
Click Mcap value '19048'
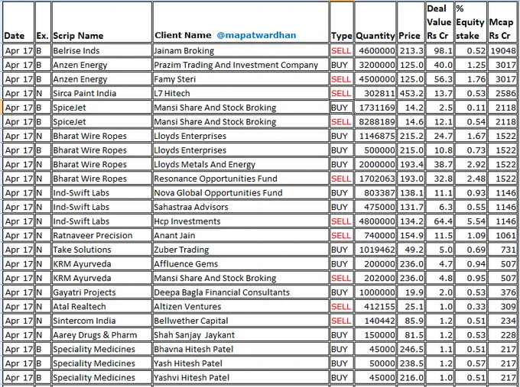[x=502, y=50]
